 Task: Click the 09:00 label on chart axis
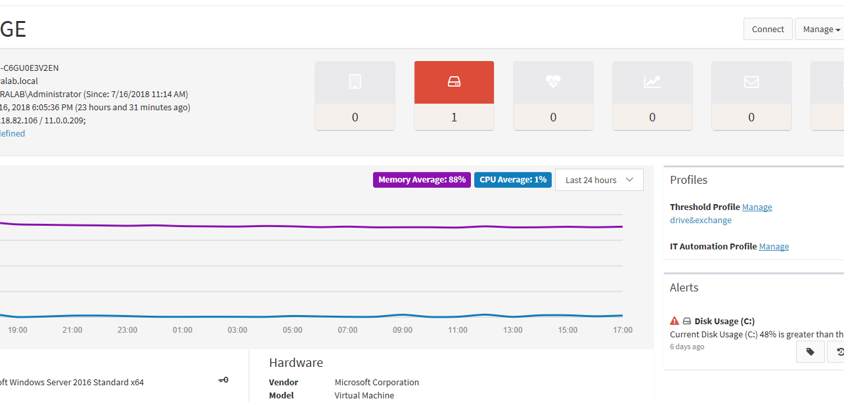coord(403,330)
